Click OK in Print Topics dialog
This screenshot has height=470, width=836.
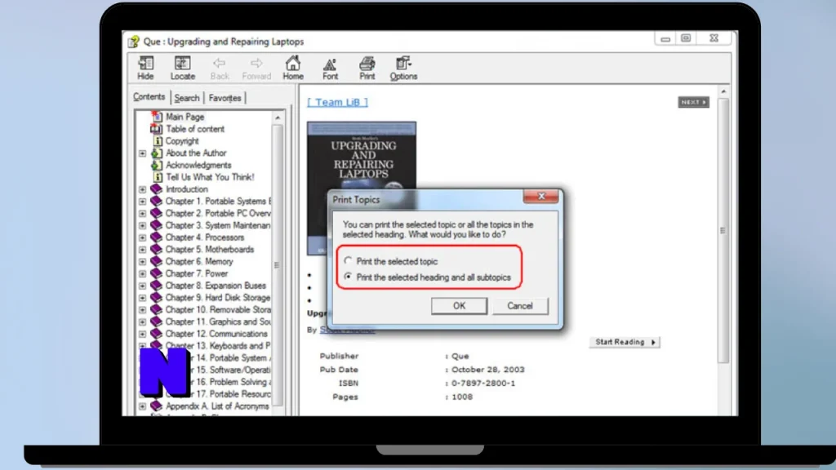tap(459, 306)
